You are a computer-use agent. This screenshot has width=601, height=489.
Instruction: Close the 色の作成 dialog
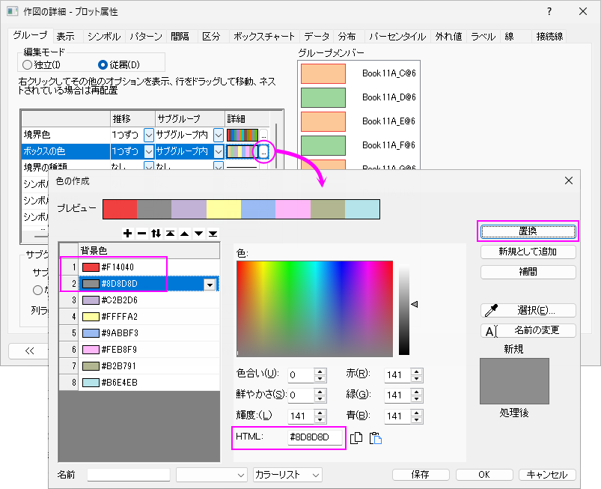569,180
